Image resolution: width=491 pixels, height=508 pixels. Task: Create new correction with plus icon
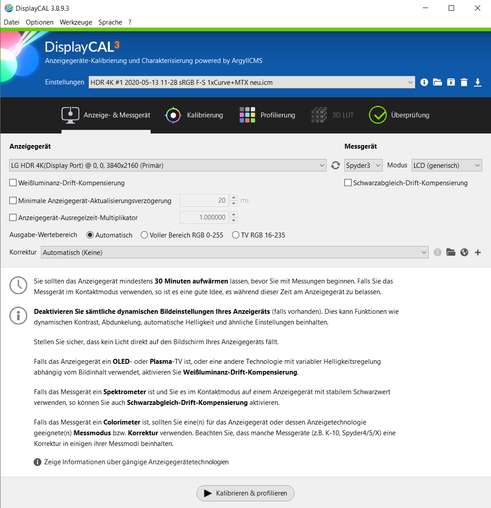pyautogui.click(x=478, y=252)
